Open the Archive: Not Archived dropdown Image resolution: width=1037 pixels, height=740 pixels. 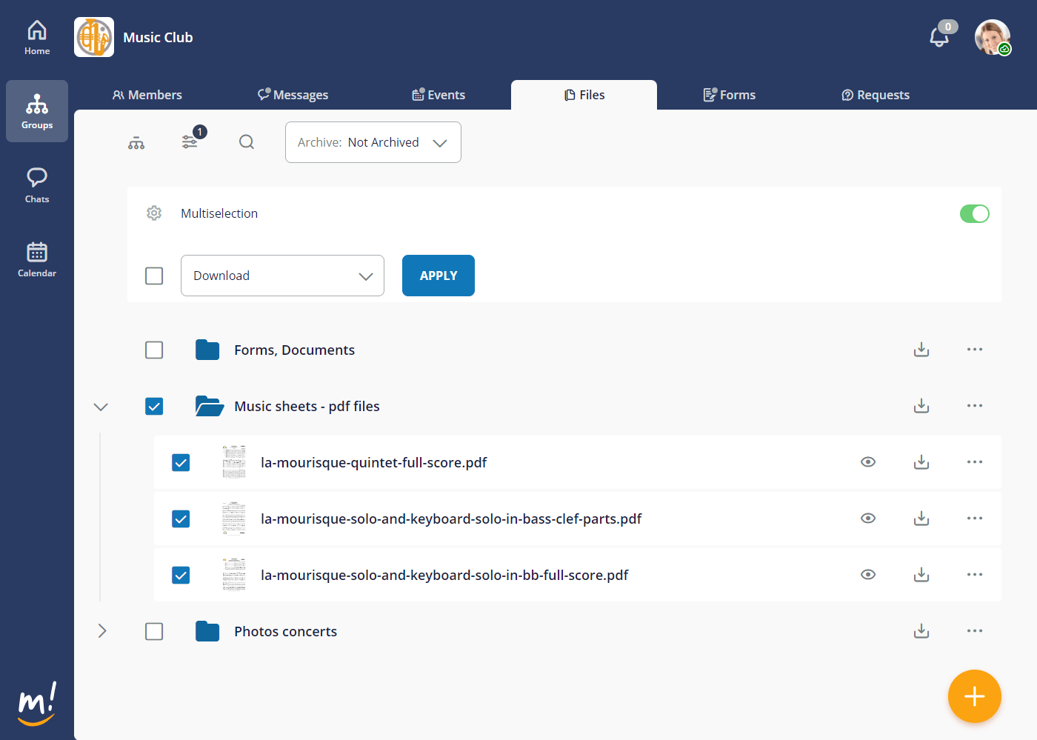[373, 142]
